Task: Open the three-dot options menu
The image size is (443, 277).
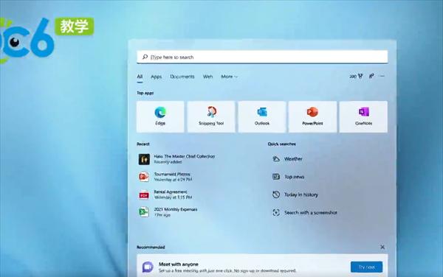Action: tap(382, 76)
